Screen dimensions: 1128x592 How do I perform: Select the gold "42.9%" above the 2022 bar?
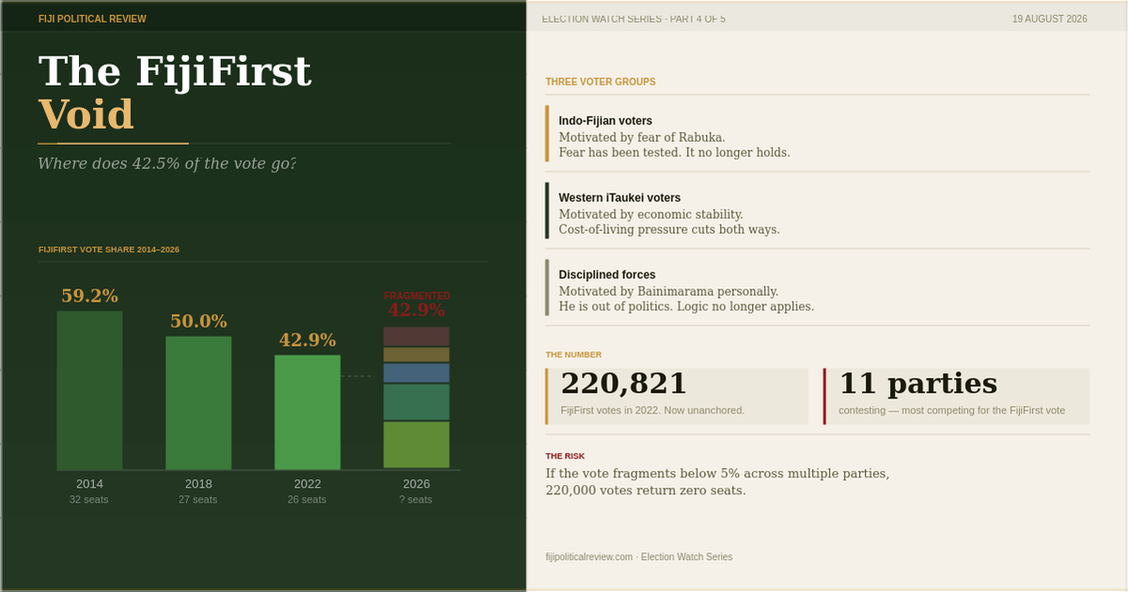307,340
